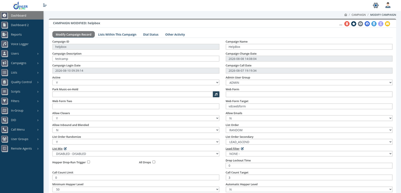Click the Remote Agents sidebar icon

[x=4, y=148]
